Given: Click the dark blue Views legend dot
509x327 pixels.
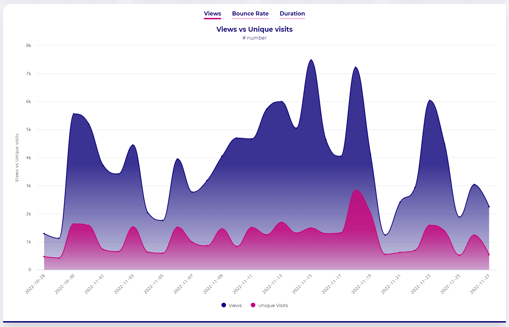Looking at the screenshot, I should click(x=224, y=305).
